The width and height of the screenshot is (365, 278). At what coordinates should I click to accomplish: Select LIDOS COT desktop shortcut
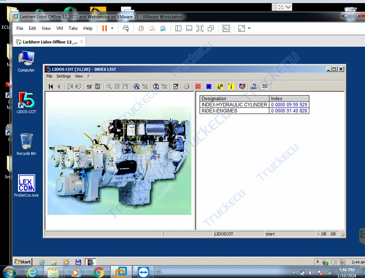[x=26, y=102]
